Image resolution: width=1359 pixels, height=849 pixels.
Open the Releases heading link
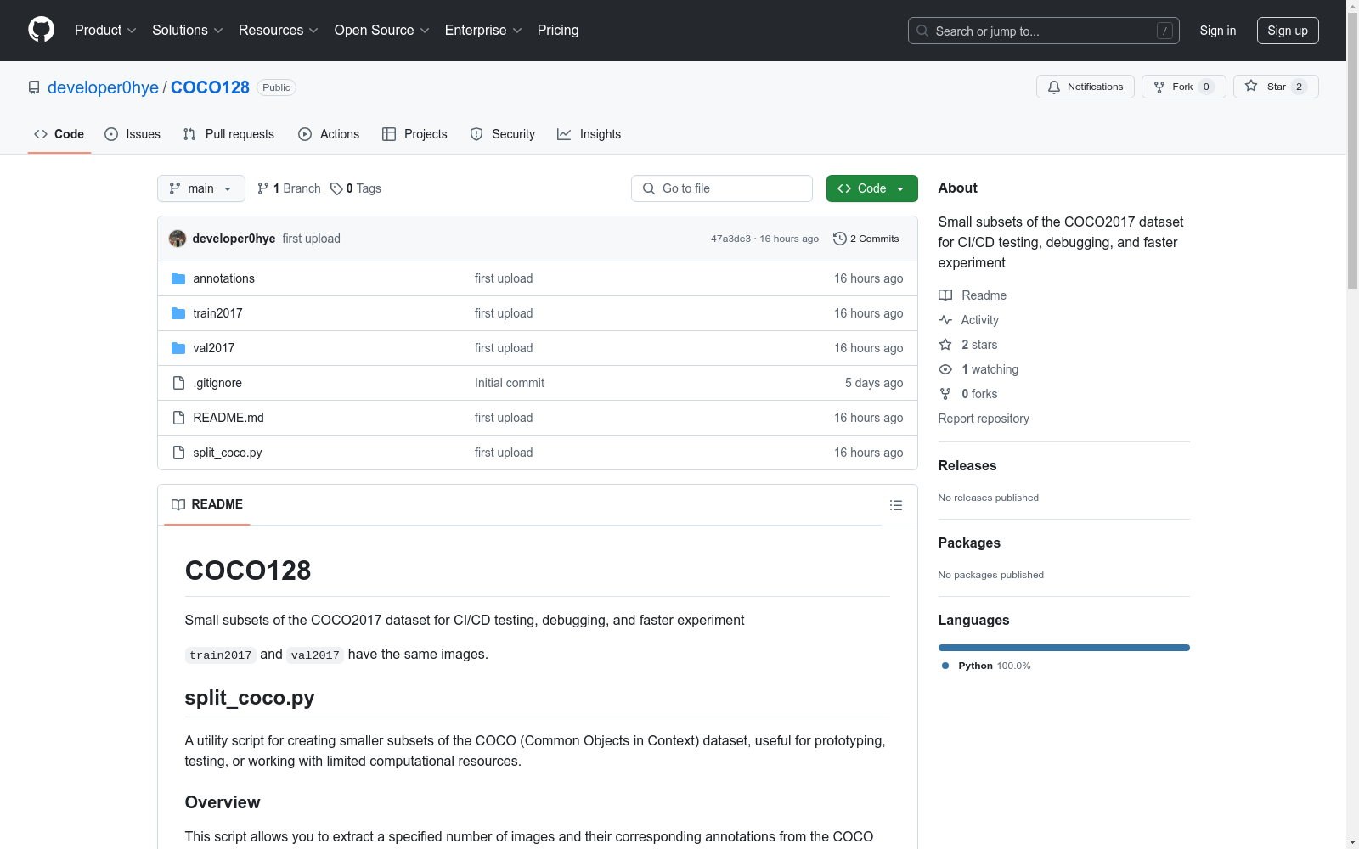pos(967,465)
